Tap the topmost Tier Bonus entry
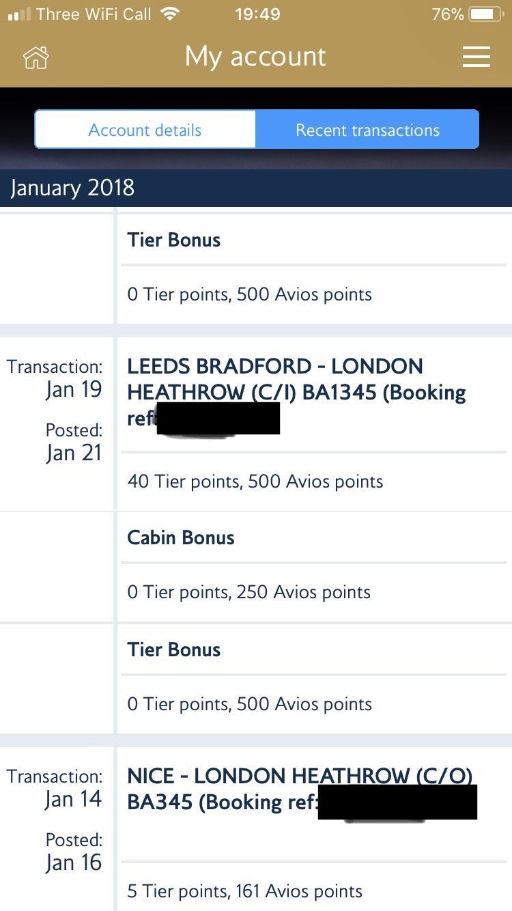This screenshot has height=911, width=512. [x=174, y=240]
